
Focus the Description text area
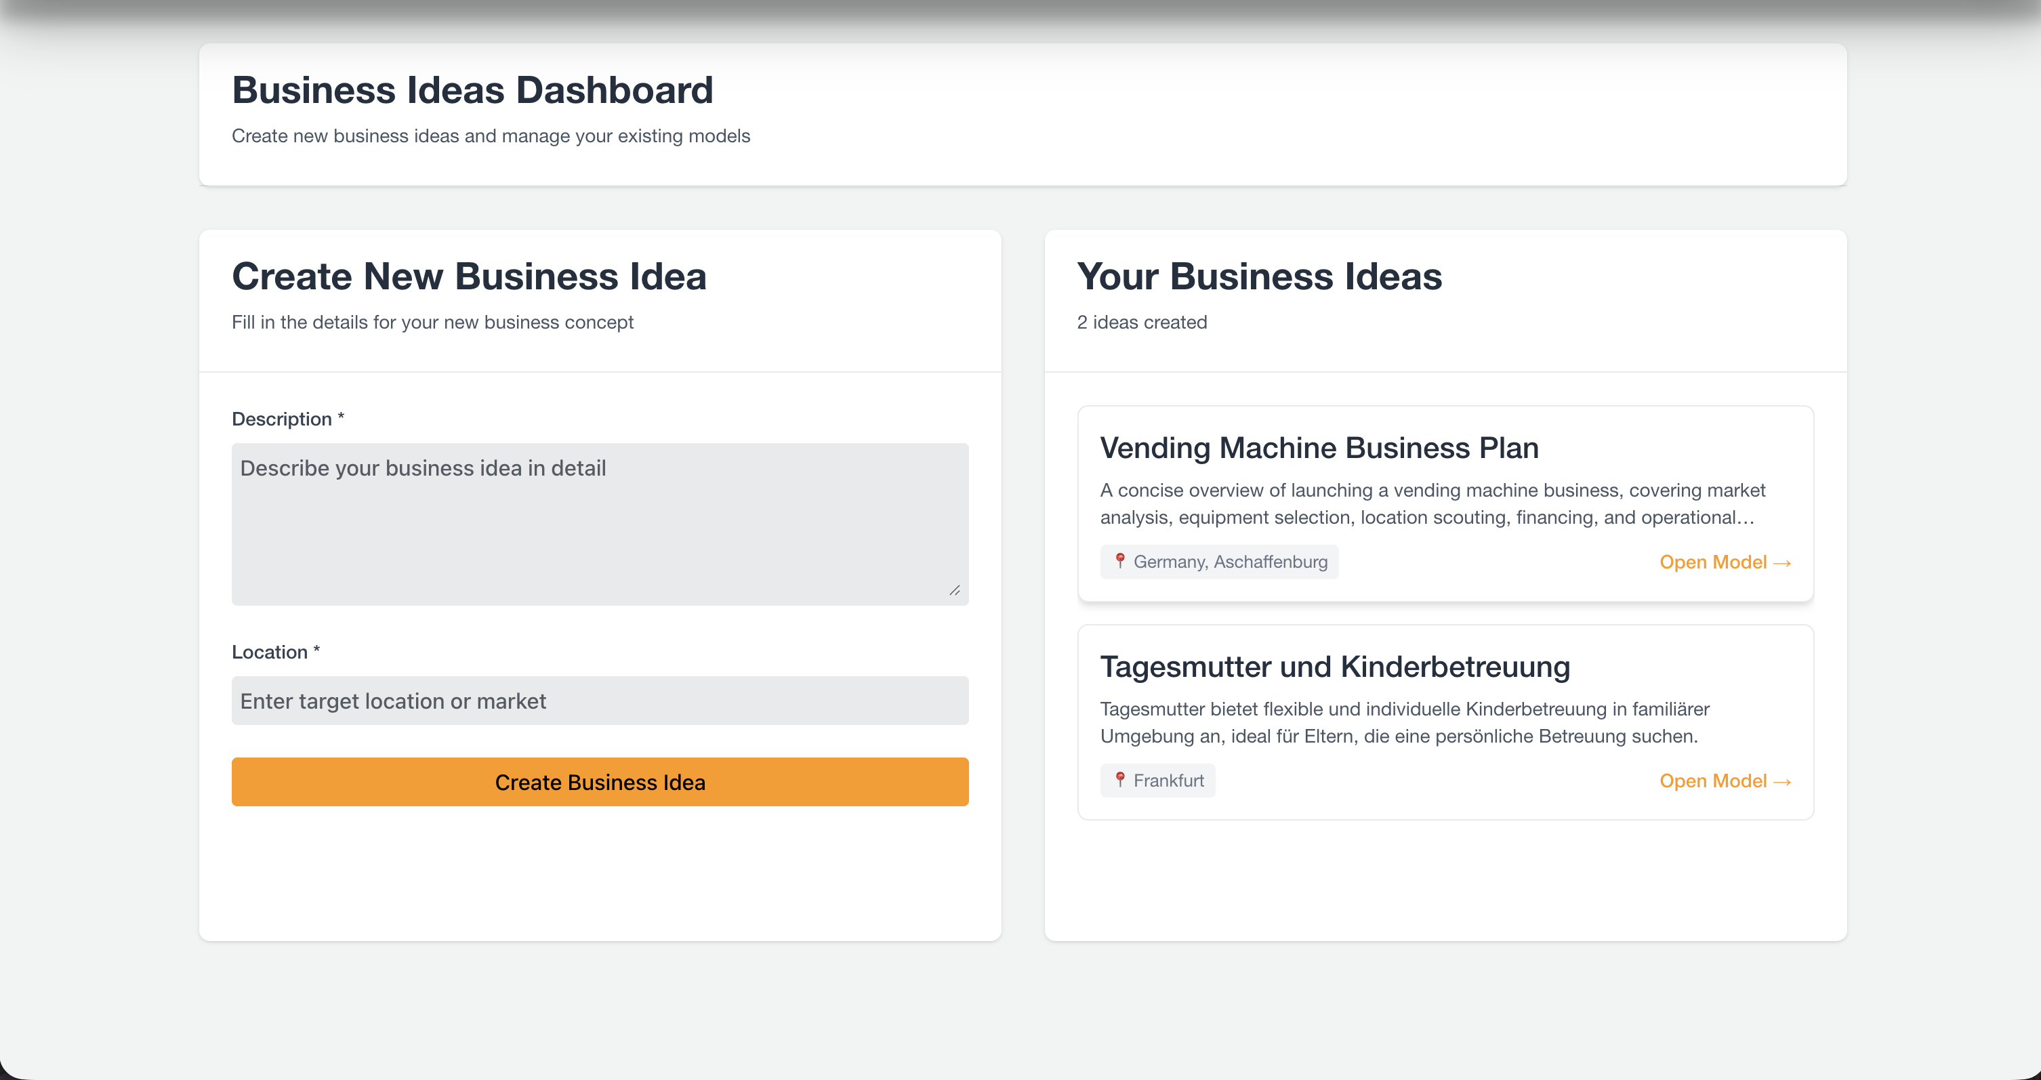(x=600, y=524)
